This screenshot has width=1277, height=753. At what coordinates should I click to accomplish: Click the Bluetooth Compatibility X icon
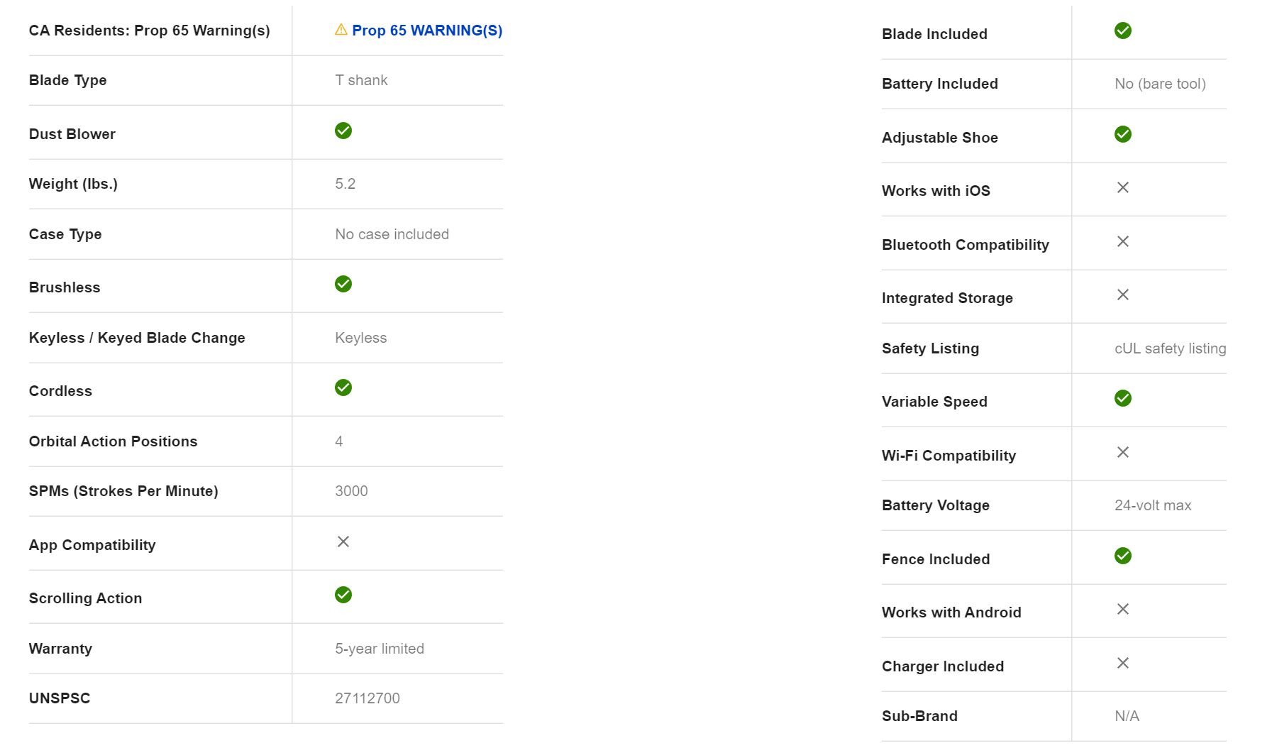(1123, 241)
